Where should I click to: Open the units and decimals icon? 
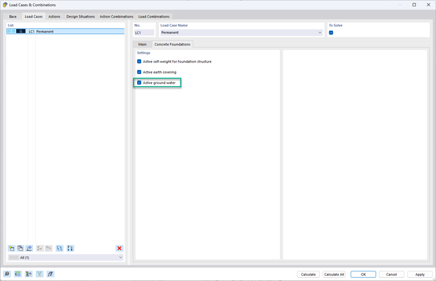[x=18, y=274]
